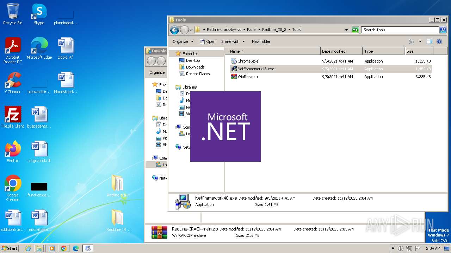Launch Firefox from the desktop
This screenshot has width=451, height=253.
coord(13,152)
